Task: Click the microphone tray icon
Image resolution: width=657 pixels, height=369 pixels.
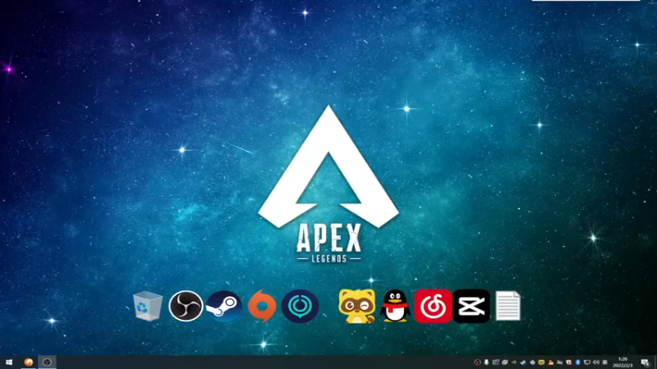Action: (x=486, y=362)
